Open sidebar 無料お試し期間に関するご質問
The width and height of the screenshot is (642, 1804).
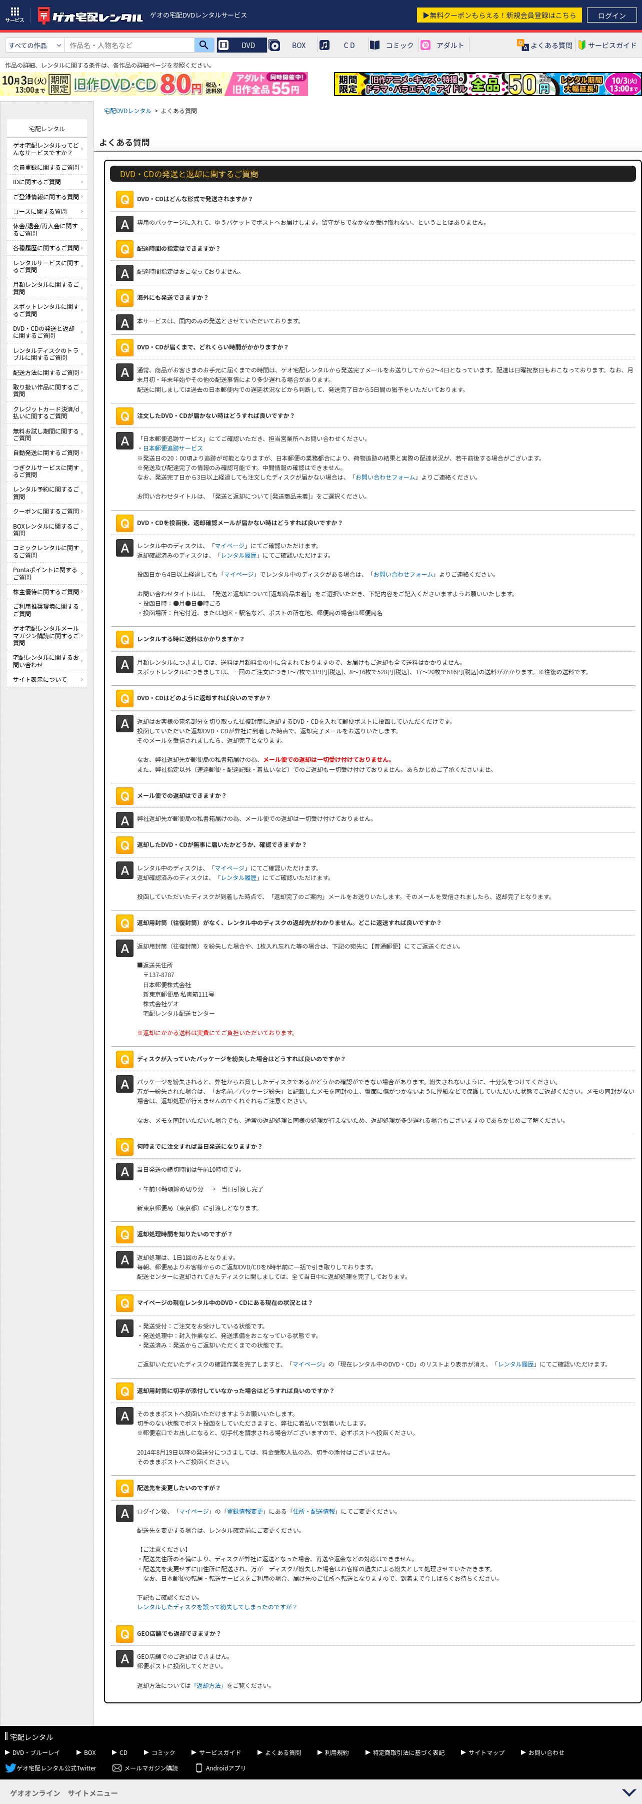[47, 435]
